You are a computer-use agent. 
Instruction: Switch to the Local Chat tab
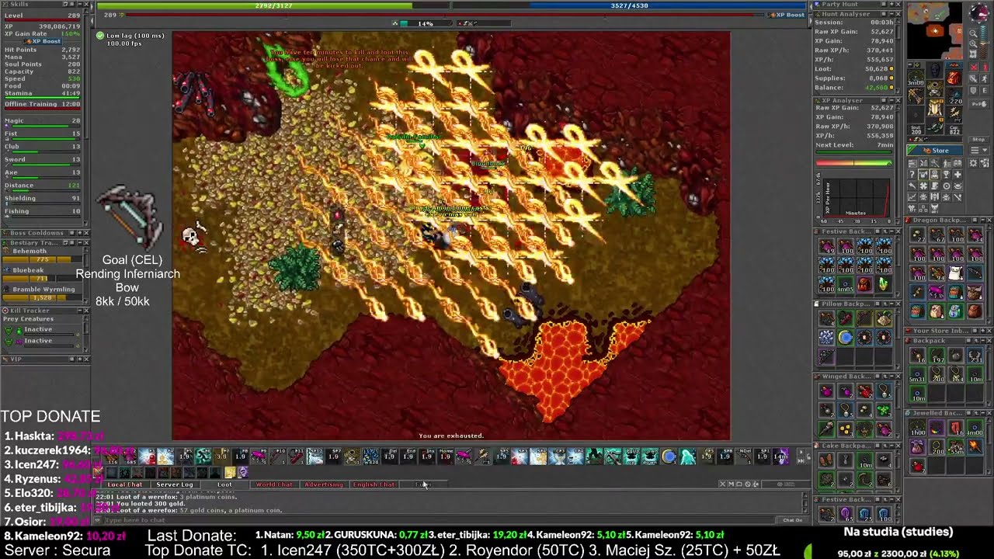pyautogui.click(x=124, y=484)
